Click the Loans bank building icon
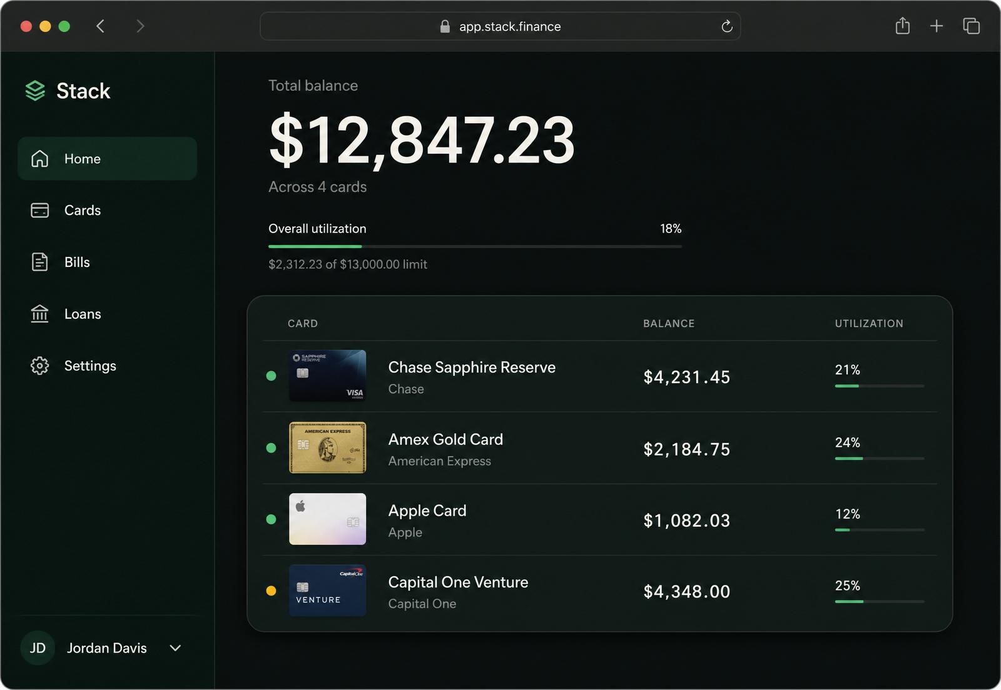 click(x=39, y=314)
